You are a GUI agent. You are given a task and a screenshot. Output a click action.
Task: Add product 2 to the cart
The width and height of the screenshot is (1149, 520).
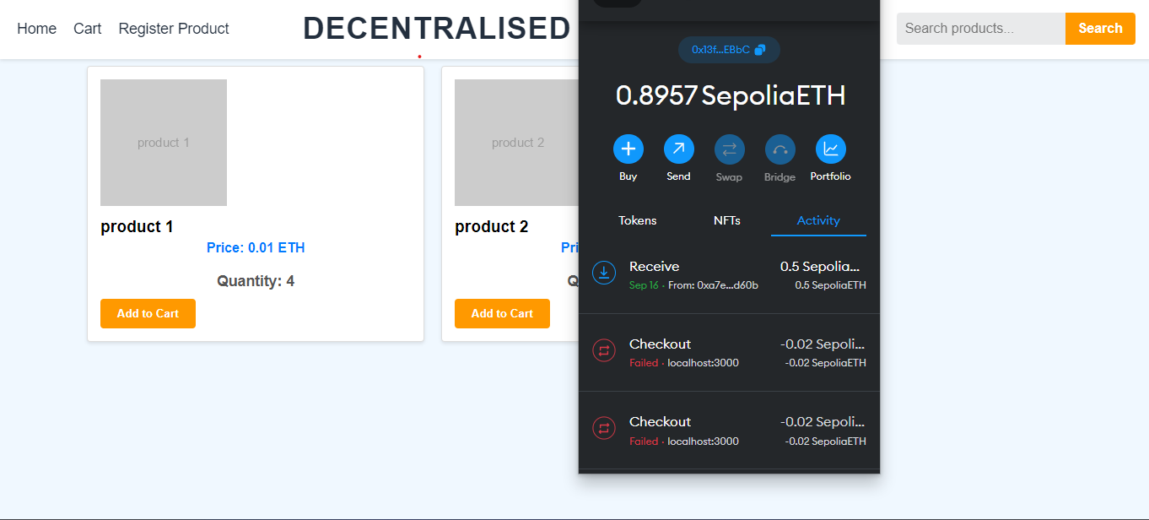(x=502, y=313)
